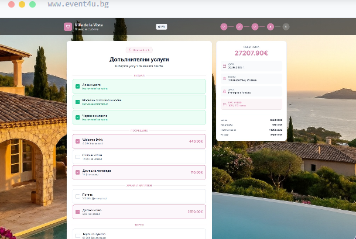Click the hall building icon in the summary
The image size is (356, 239).
click(x=224, y=91)
